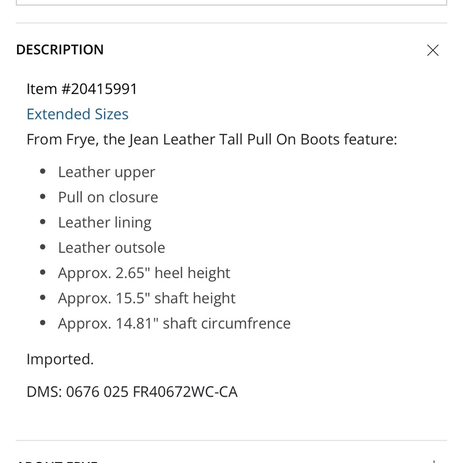This screenshot has width=463, height=463.
Task: Select the DMS product code text
Action: (x=132, y=391)
